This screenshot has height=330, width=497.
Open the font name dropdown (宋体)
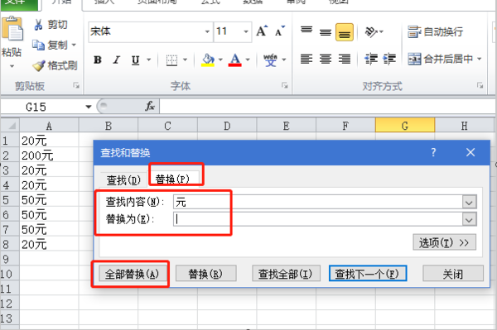[207, 31]
